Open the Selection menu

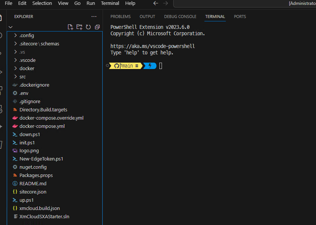coord(42,3)
